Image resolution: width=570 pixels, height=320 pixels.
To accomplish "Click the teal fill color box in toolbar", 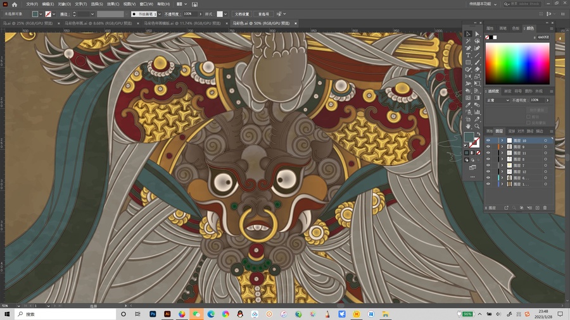I will (469, 137).
